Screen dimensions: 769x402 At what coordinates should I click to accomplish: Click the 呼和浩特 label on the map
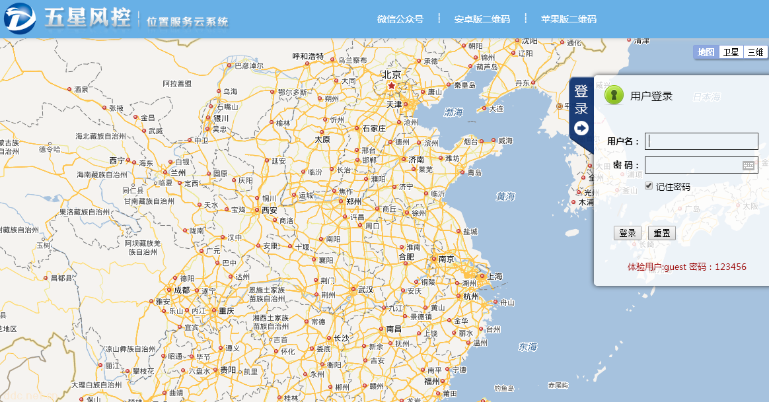tap(308, 56)
